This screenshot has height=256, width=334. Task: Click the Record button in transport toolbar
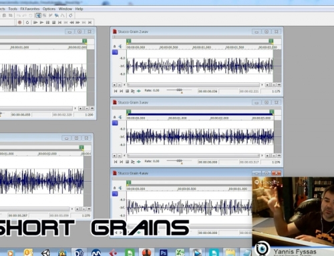coord(20,23)
